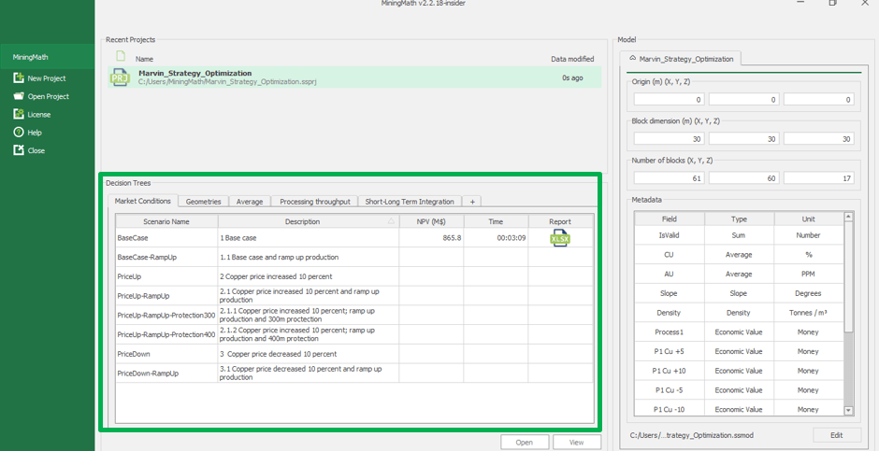
Task: Add a new decision tree tab with plus
Action: point(472,202)
